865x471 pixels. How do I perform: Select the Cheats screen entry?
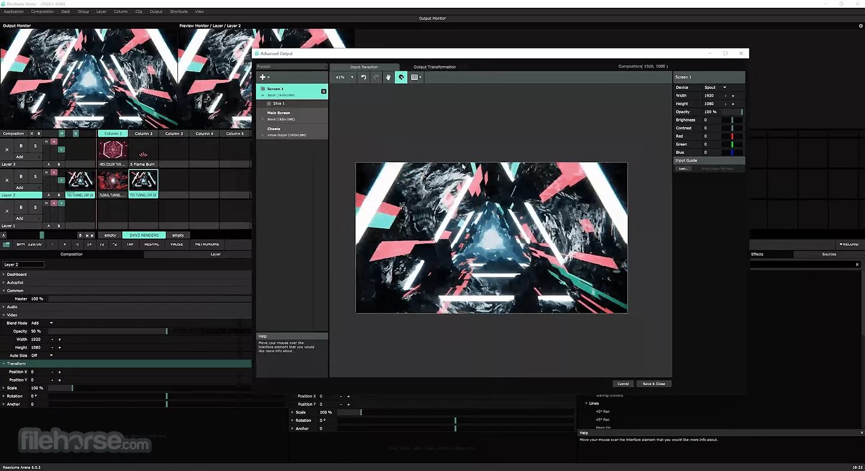292,132
